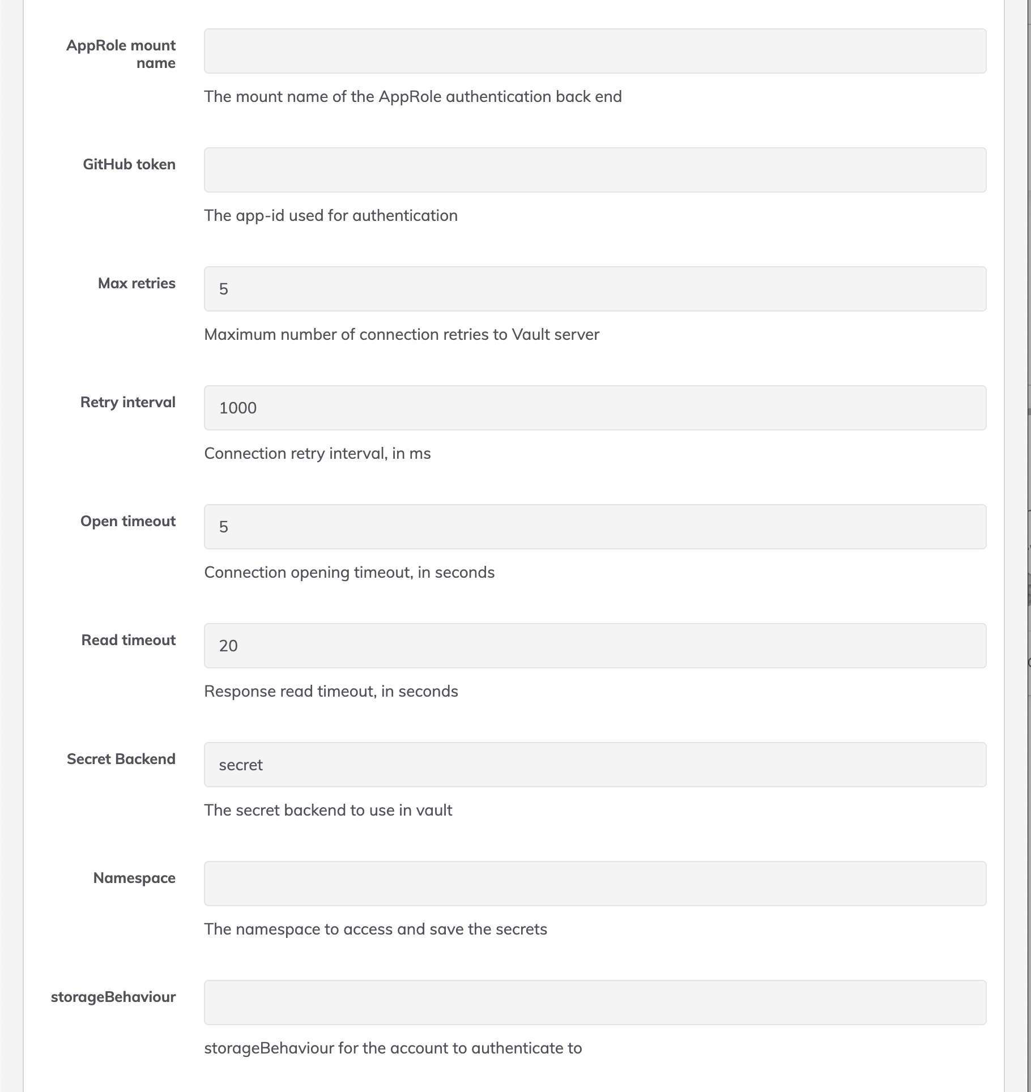This screenshot has width=1031, height=1092.
Task: Click the namespace secrets description text
Action: click(376, 929)
